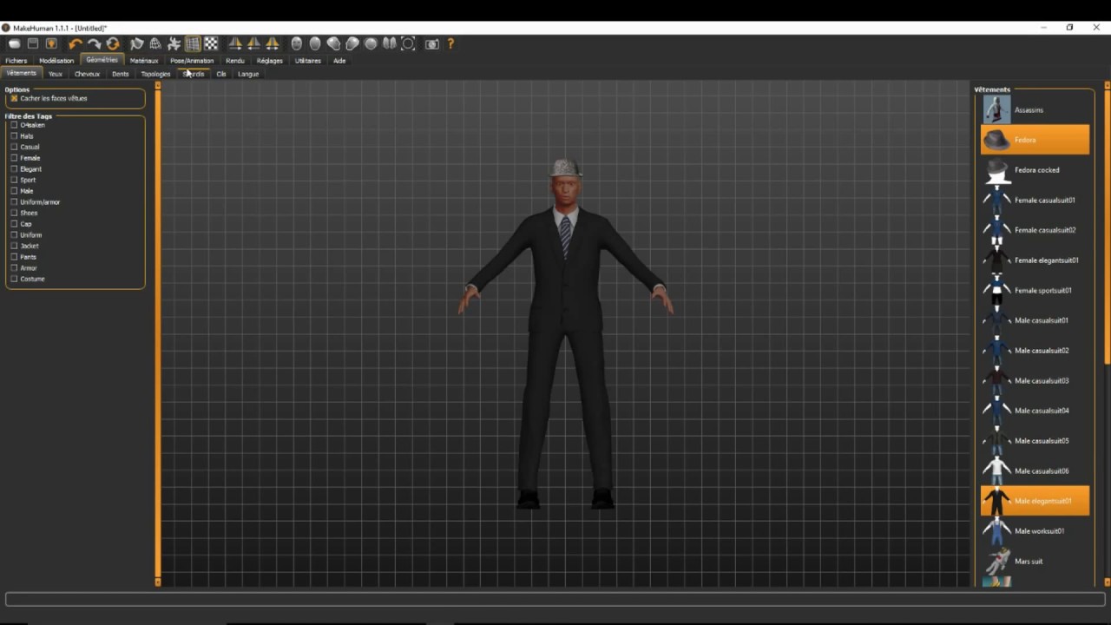Click the orange Reset refresh icon
The image size is (1111, 625).
[x=112, y=43]
